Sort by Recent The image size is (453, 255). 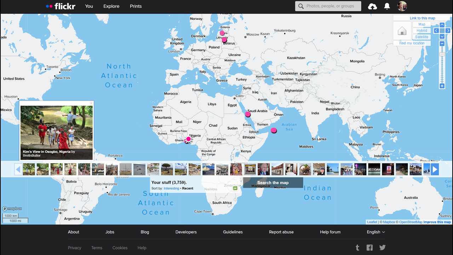[x=188, y=188]
